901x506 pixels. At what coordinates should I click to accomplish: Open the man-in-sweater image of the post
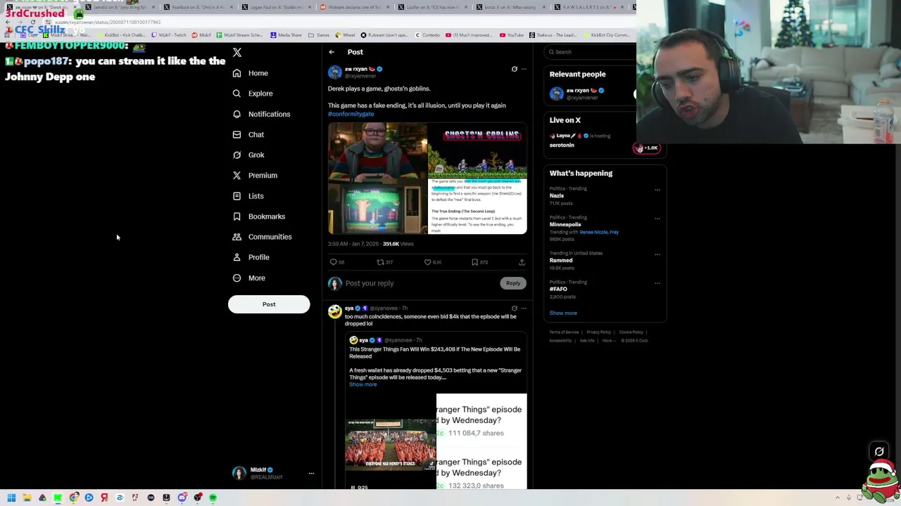pos(377,151)
